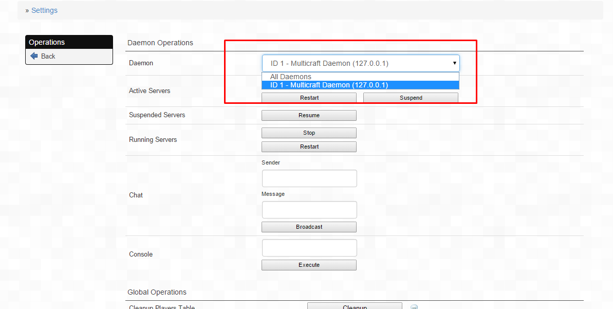Open the Daemon selection dropdown
Image resolution: width=613 pixels, height=309 pixels.
(x=360, y=63)
